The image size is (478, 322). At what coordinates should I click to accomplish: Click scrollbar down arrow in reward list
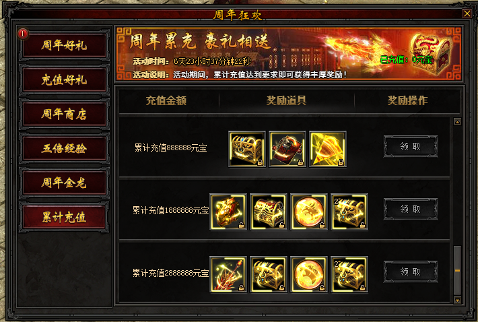457,300
